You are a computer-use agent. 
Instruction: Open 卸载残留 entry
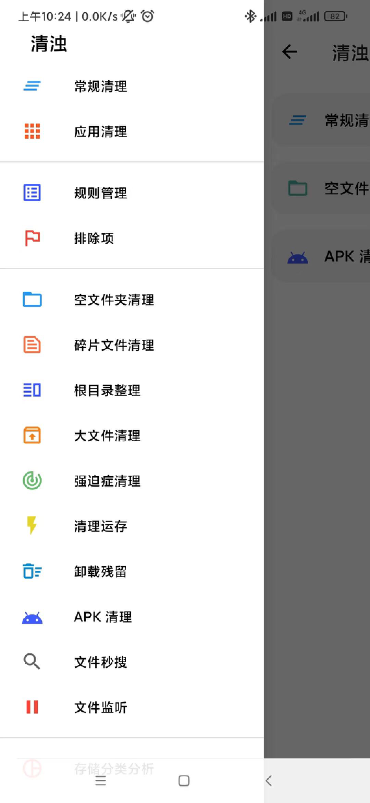coord(132,571)
